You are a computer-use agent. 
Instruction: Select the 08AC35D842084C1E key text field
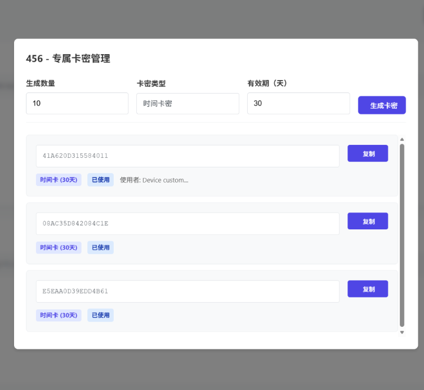tap(188, 224)
